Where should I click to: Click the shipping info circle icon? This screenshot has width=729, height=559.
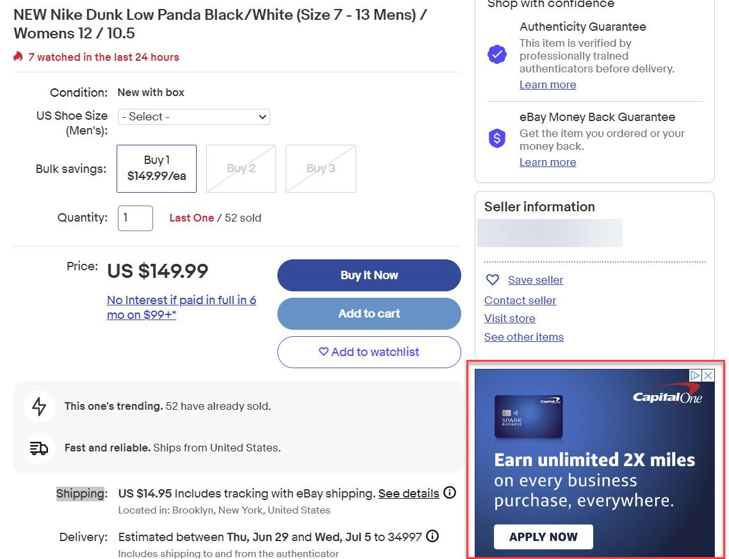point(450,493)
